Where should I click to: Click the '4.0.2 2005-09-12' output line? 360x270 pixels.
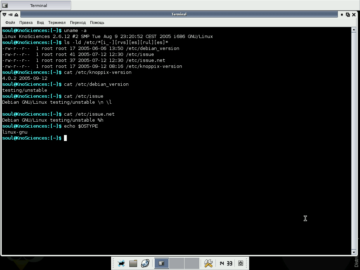[25, 78]
